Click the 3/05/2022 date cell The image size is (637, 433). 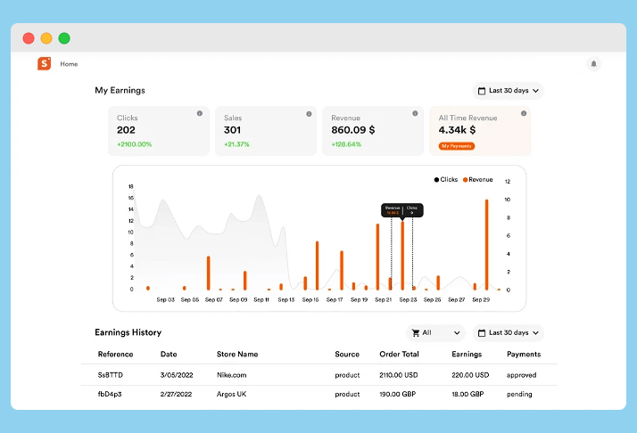click(x=177, y=375)
